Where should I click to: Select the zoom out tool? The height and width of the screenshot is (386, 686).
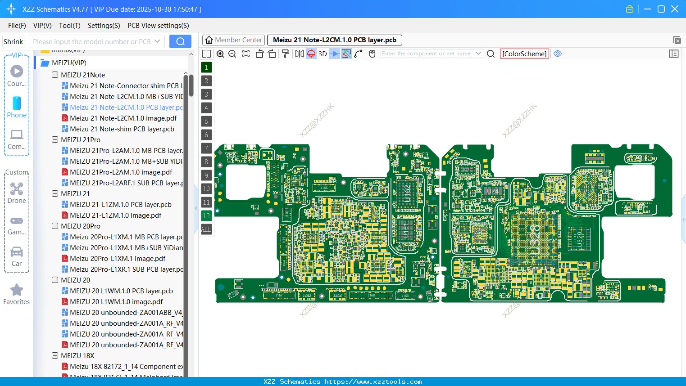pyautogui.click(x=232, y=54)
